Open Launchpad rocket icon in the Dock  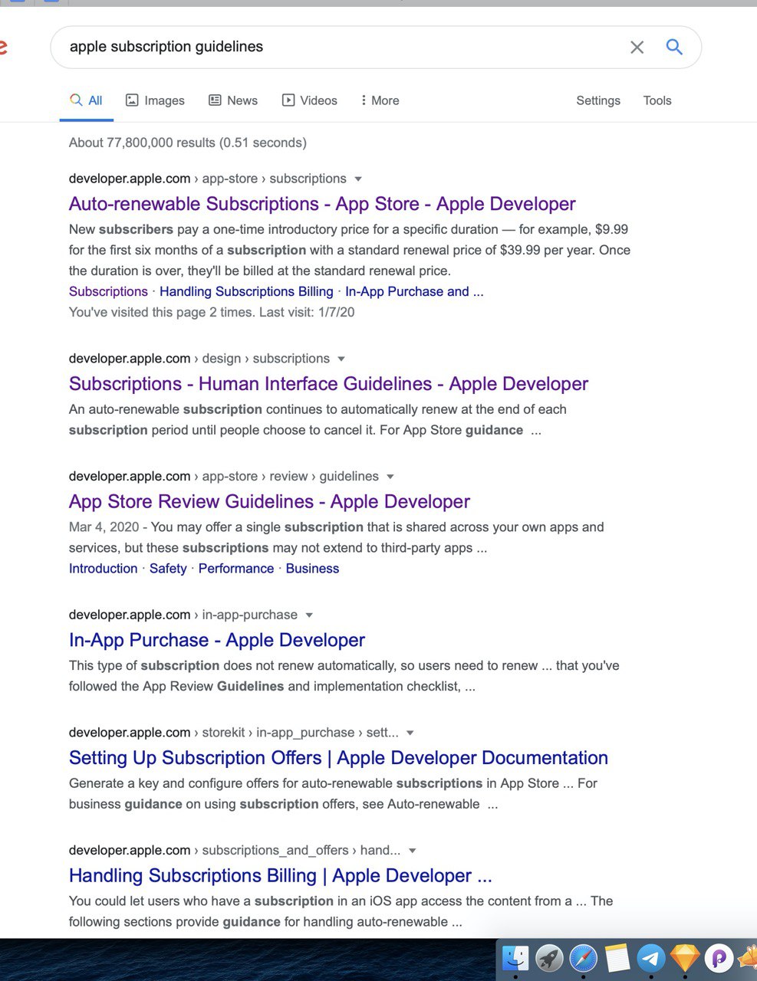pos(549,958)
